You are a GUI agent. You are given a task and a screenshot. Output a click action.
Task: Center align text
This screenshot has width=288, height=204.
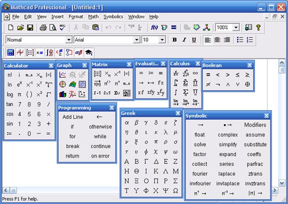[217, 40]
